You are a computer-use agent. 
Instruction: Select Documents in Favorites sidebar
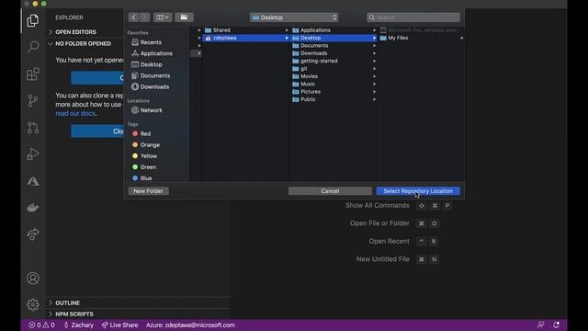pyautogui.click(x=151, y=75)
